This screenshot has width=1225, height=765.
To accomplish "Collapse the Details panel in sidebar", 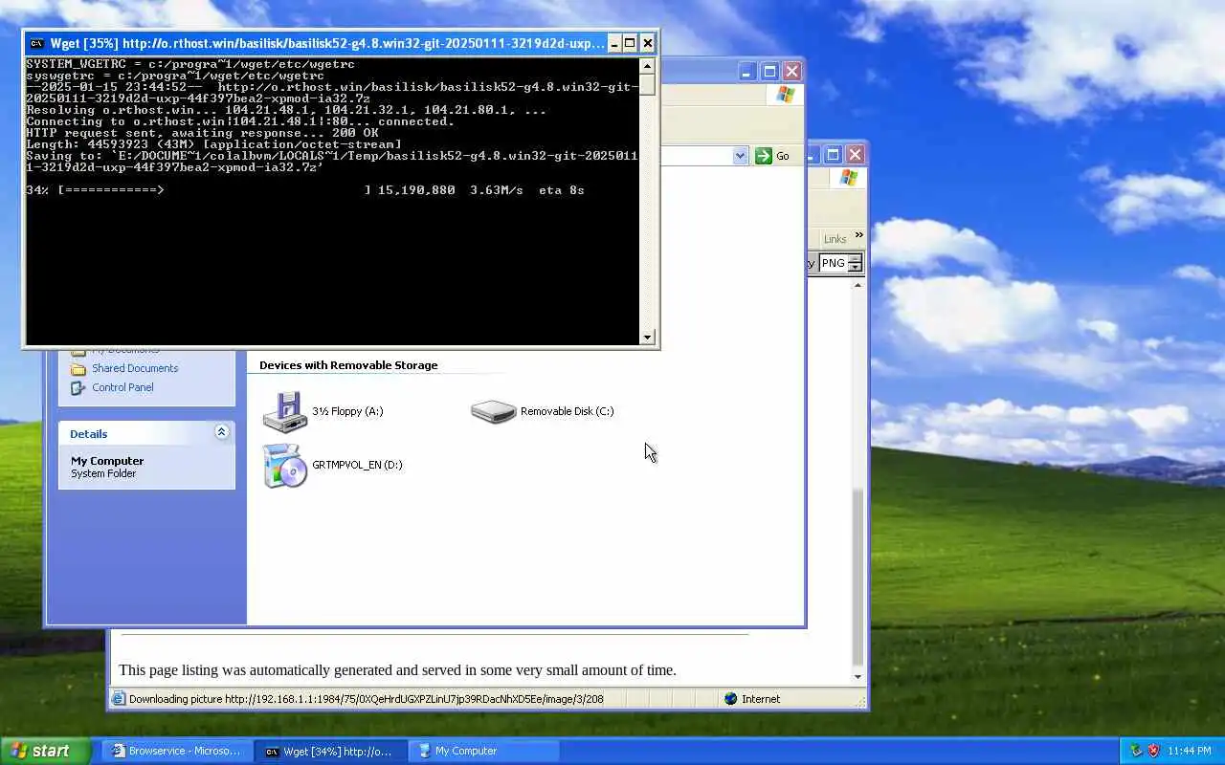I will pyautogui.click(x=221, y=432).
